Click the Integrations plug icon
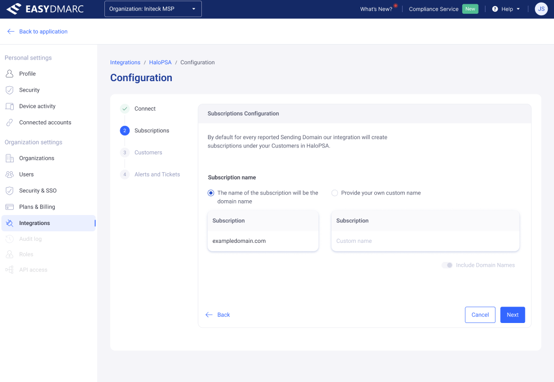The height and width of the screenshot is (382, 554). click(9, 223)
